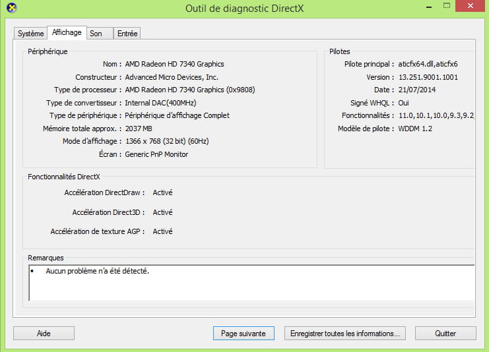Click 'Internal DAC(400MHz)' value

tap(160, 103)
